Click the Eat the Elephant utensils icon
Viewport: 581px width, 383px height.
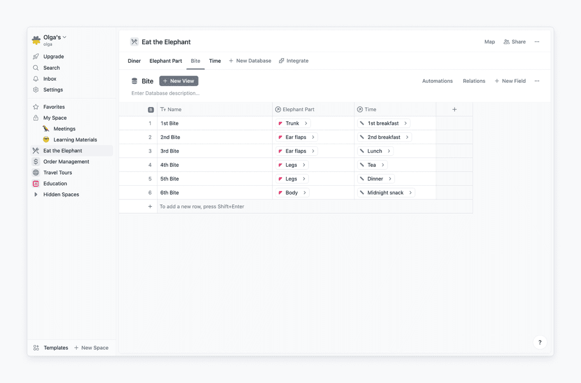[x=35, y=150]
